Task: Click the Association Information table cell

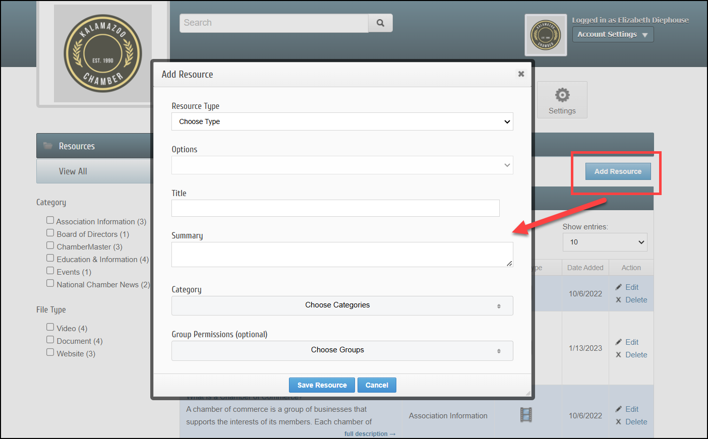Action: click(448, 416)
